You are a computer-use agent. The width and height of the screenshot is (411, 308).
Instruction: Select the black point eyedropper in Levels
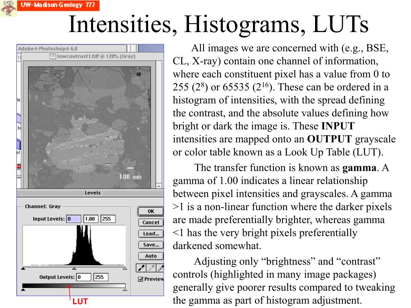click(141, 267)
